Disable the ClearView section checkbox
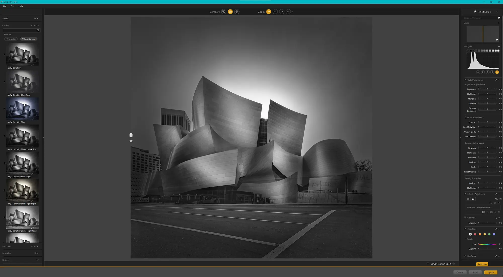The width and height of the screenshot is (503, 277). tap(465, 218)
